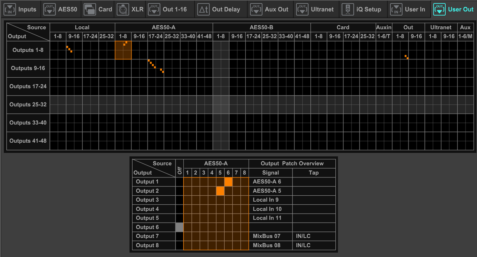Patch Output 3 to AES50-A channel 1
The image size is (477, 257).
coord(188,200)
